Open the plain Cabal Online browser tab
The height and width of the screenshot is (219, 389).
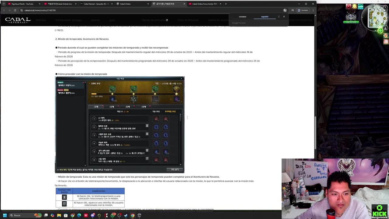[133, 4]
